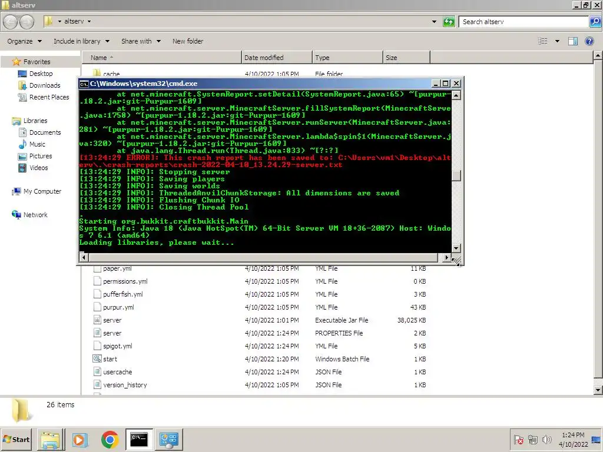The width and height of the screenshot is (603, 452).
Task: Select the permissions.yml file
Action: 260,281
